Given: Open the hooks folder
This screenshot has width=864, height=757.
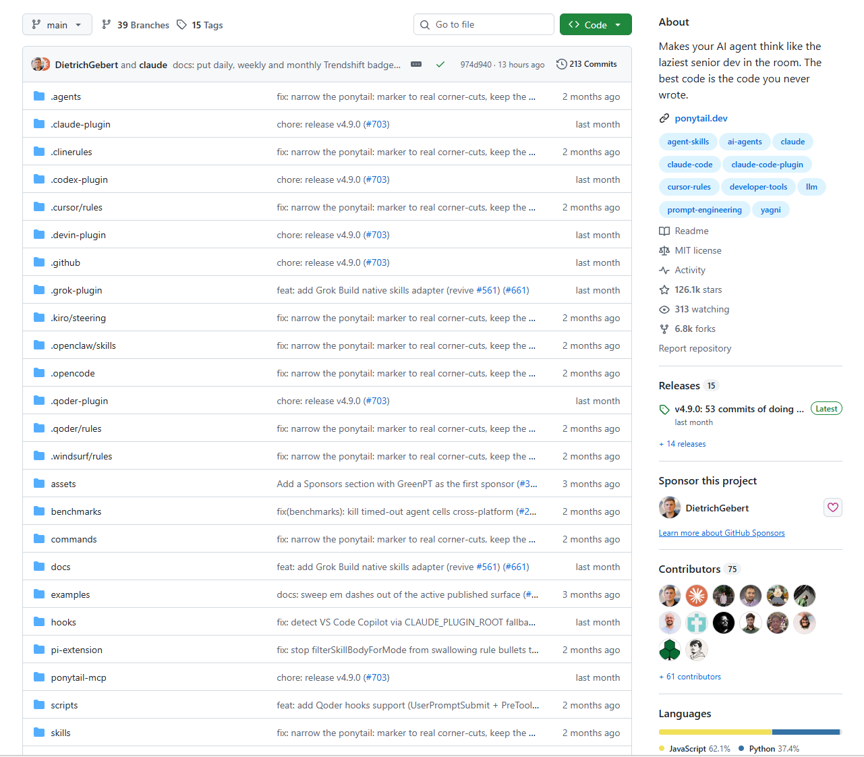Looking at the screenshot, I should coord(63,622).
